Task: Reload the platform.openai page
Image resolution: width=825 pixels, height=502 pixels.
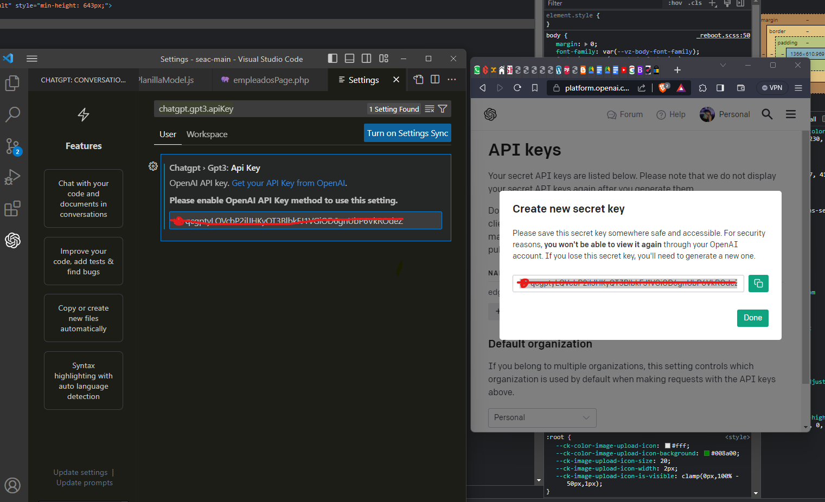Action: tap(517, 88)
